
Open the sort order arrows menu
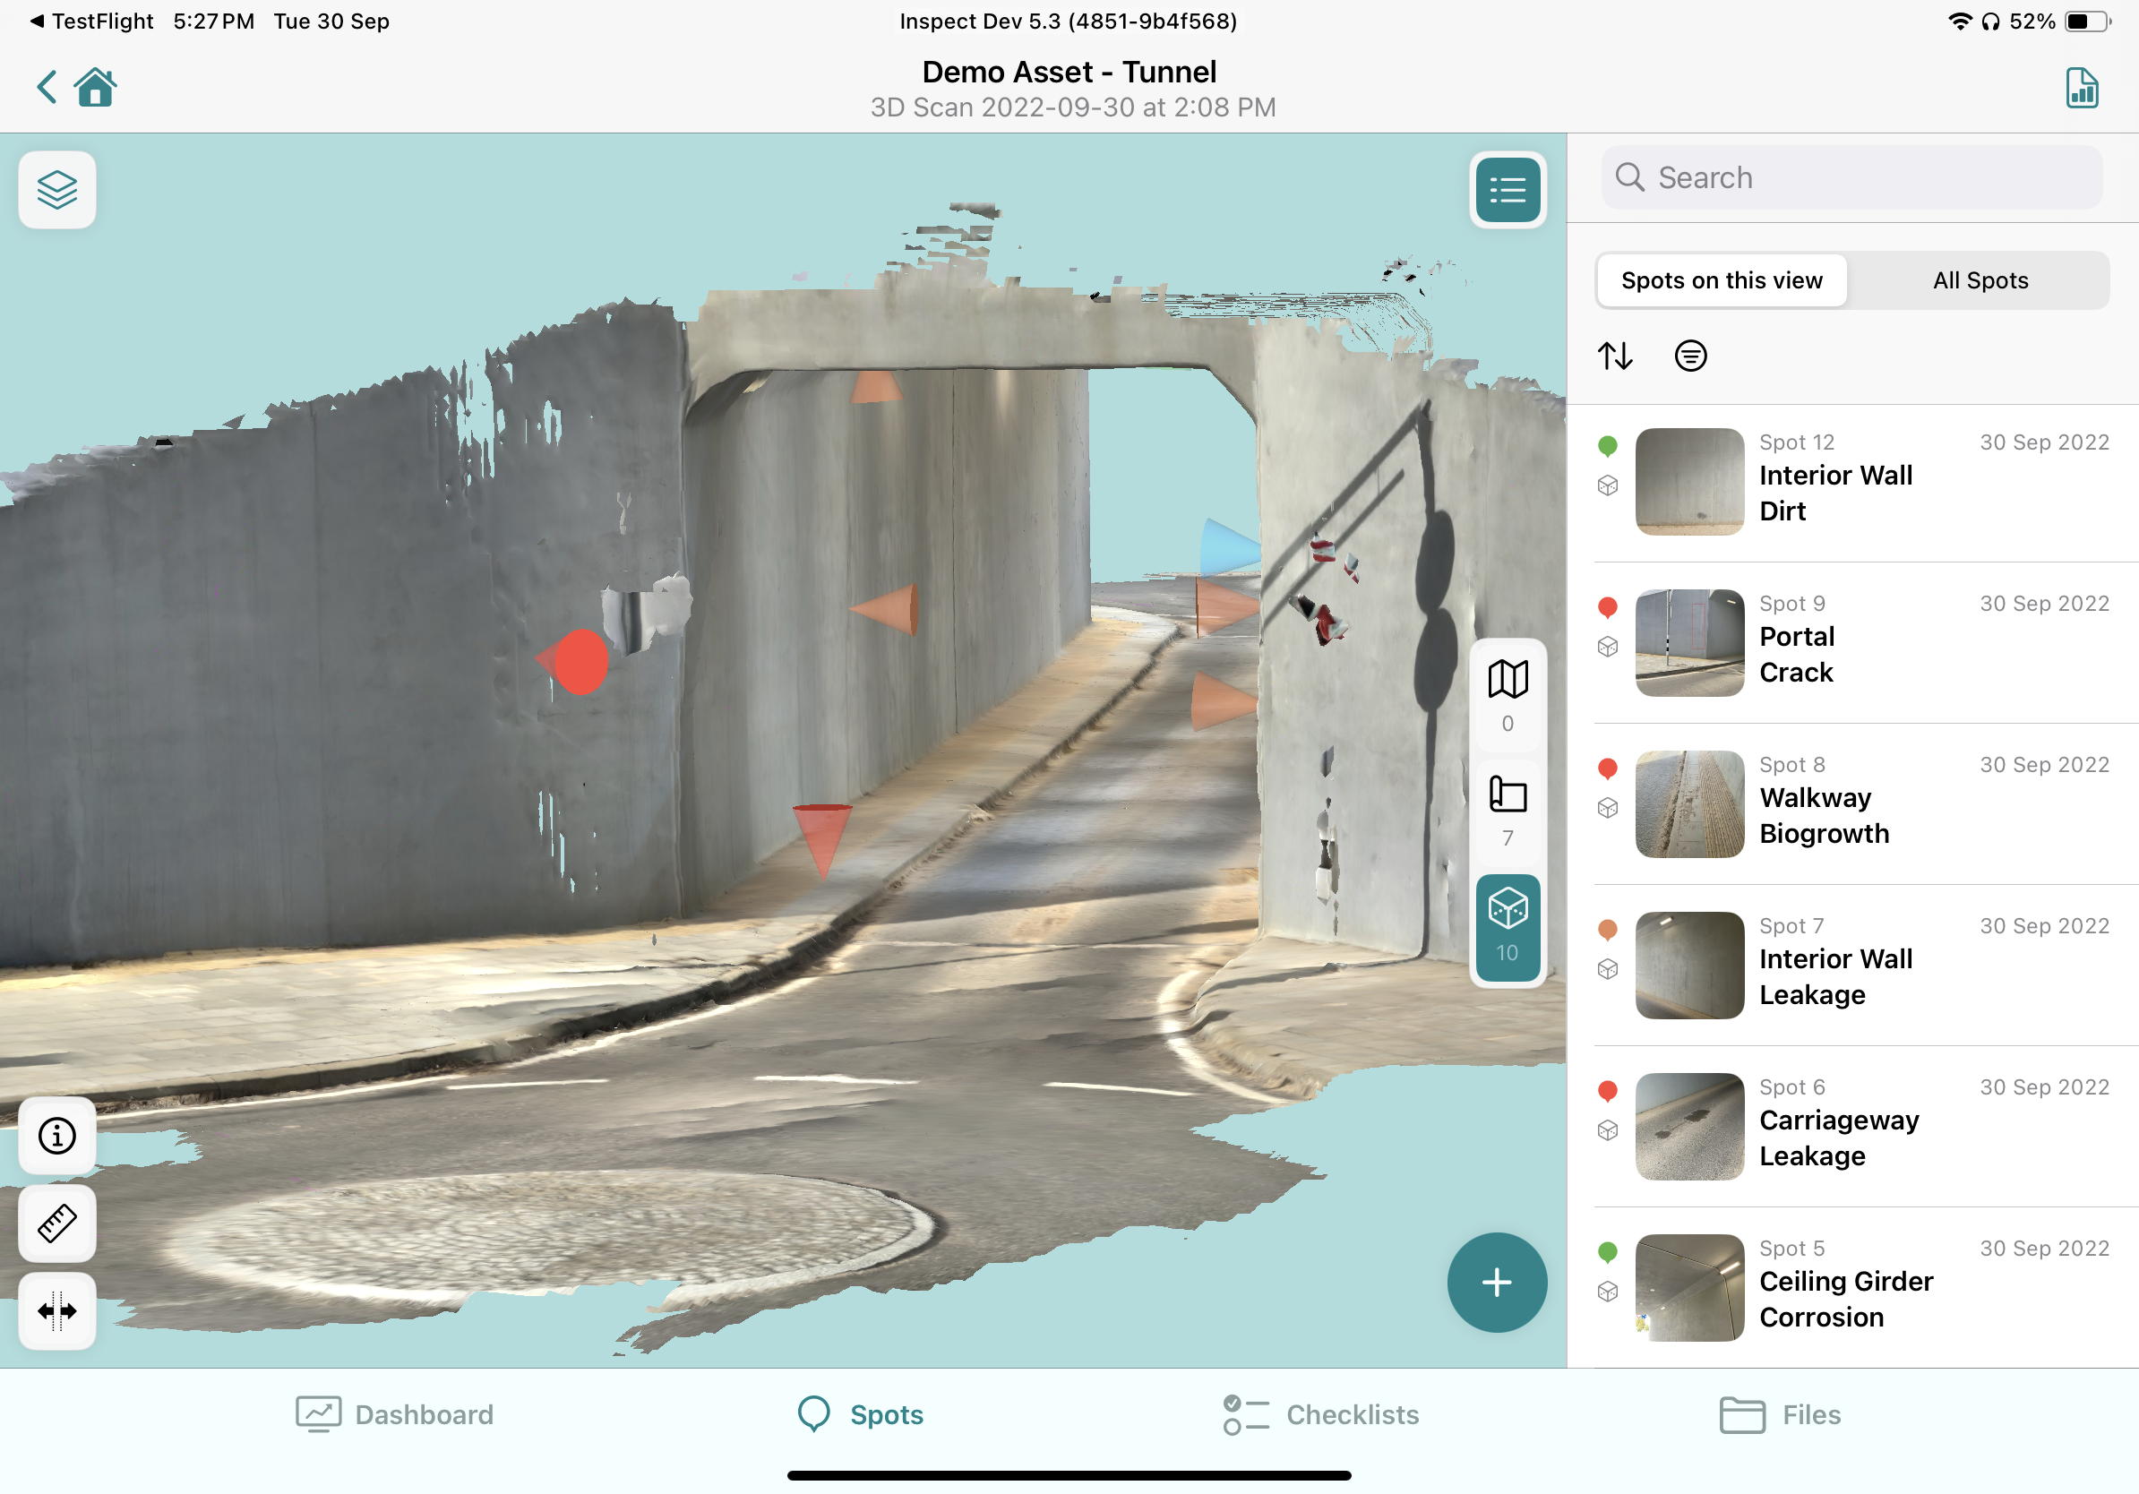1614,356
